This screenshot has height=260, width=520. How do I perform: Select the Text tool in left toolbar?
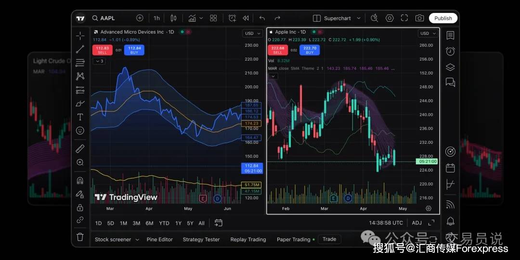click(x=80, y=117)
